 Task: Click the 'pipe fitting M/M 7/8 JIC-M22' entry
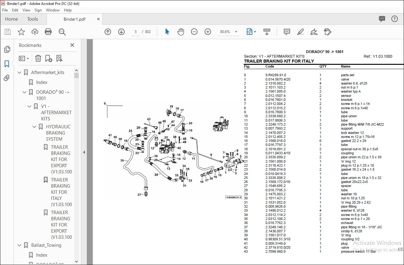point(363,124)
